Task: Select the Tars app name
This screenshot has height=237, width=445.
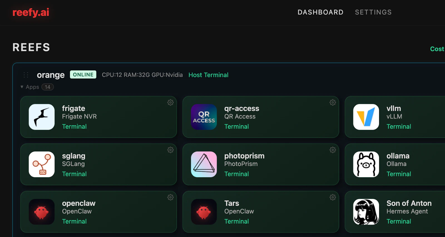Action: pos(232,203)
